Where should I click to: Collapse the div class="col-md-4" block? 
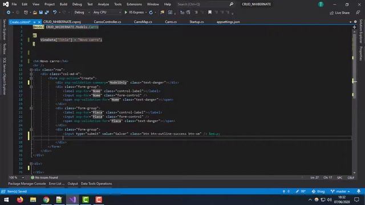pyautogui.click(x=31, y=74)
